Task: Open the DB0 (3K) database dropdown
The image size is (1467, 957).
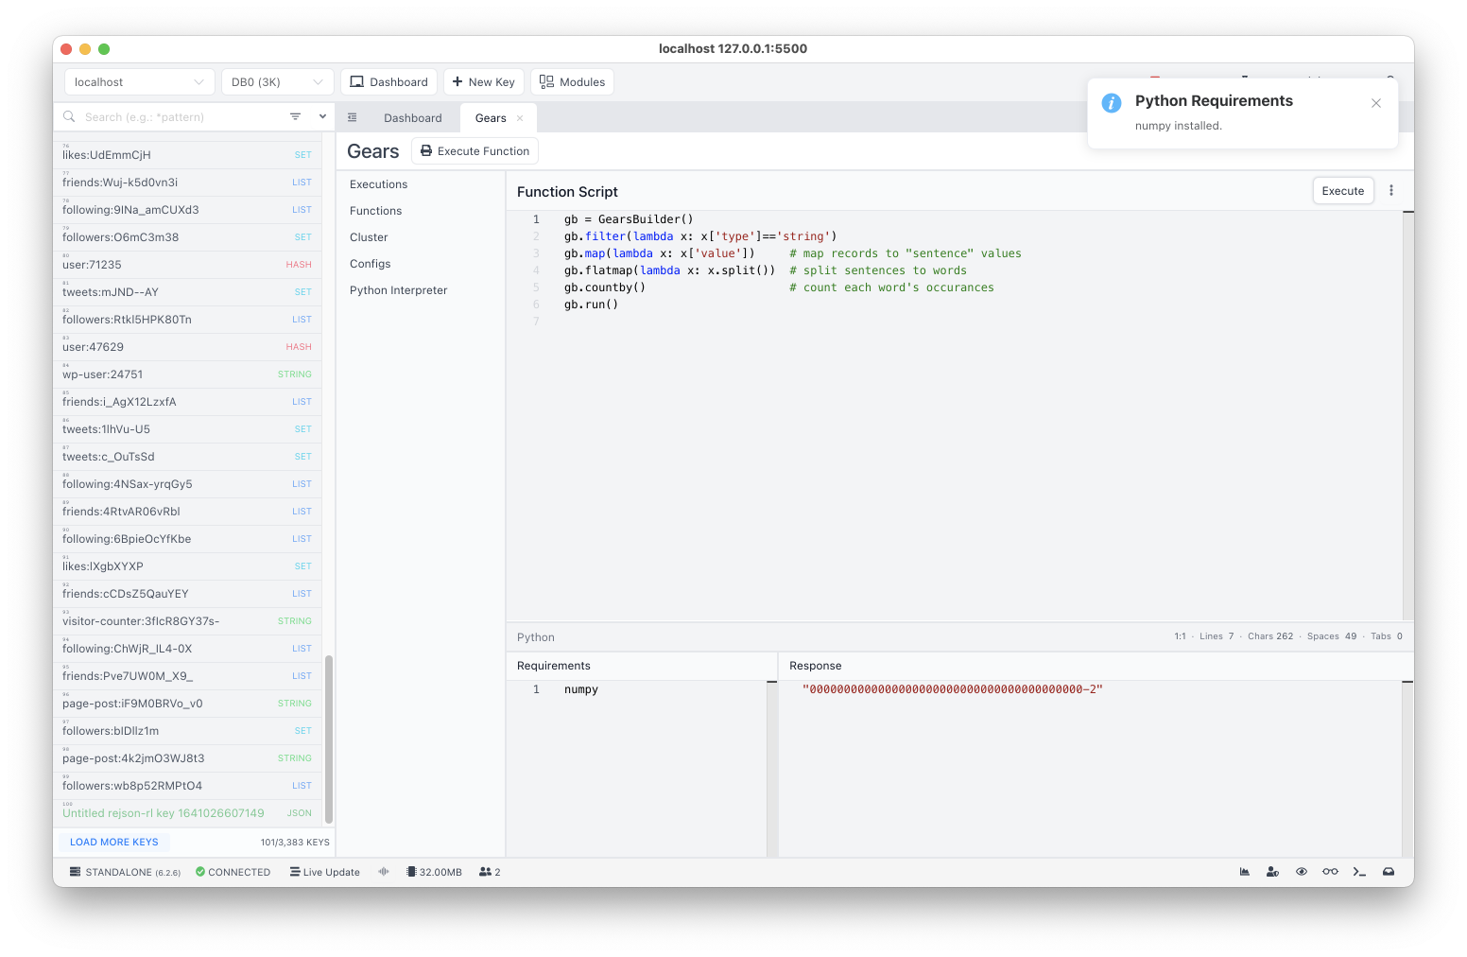Action: [x=278, y=82]
